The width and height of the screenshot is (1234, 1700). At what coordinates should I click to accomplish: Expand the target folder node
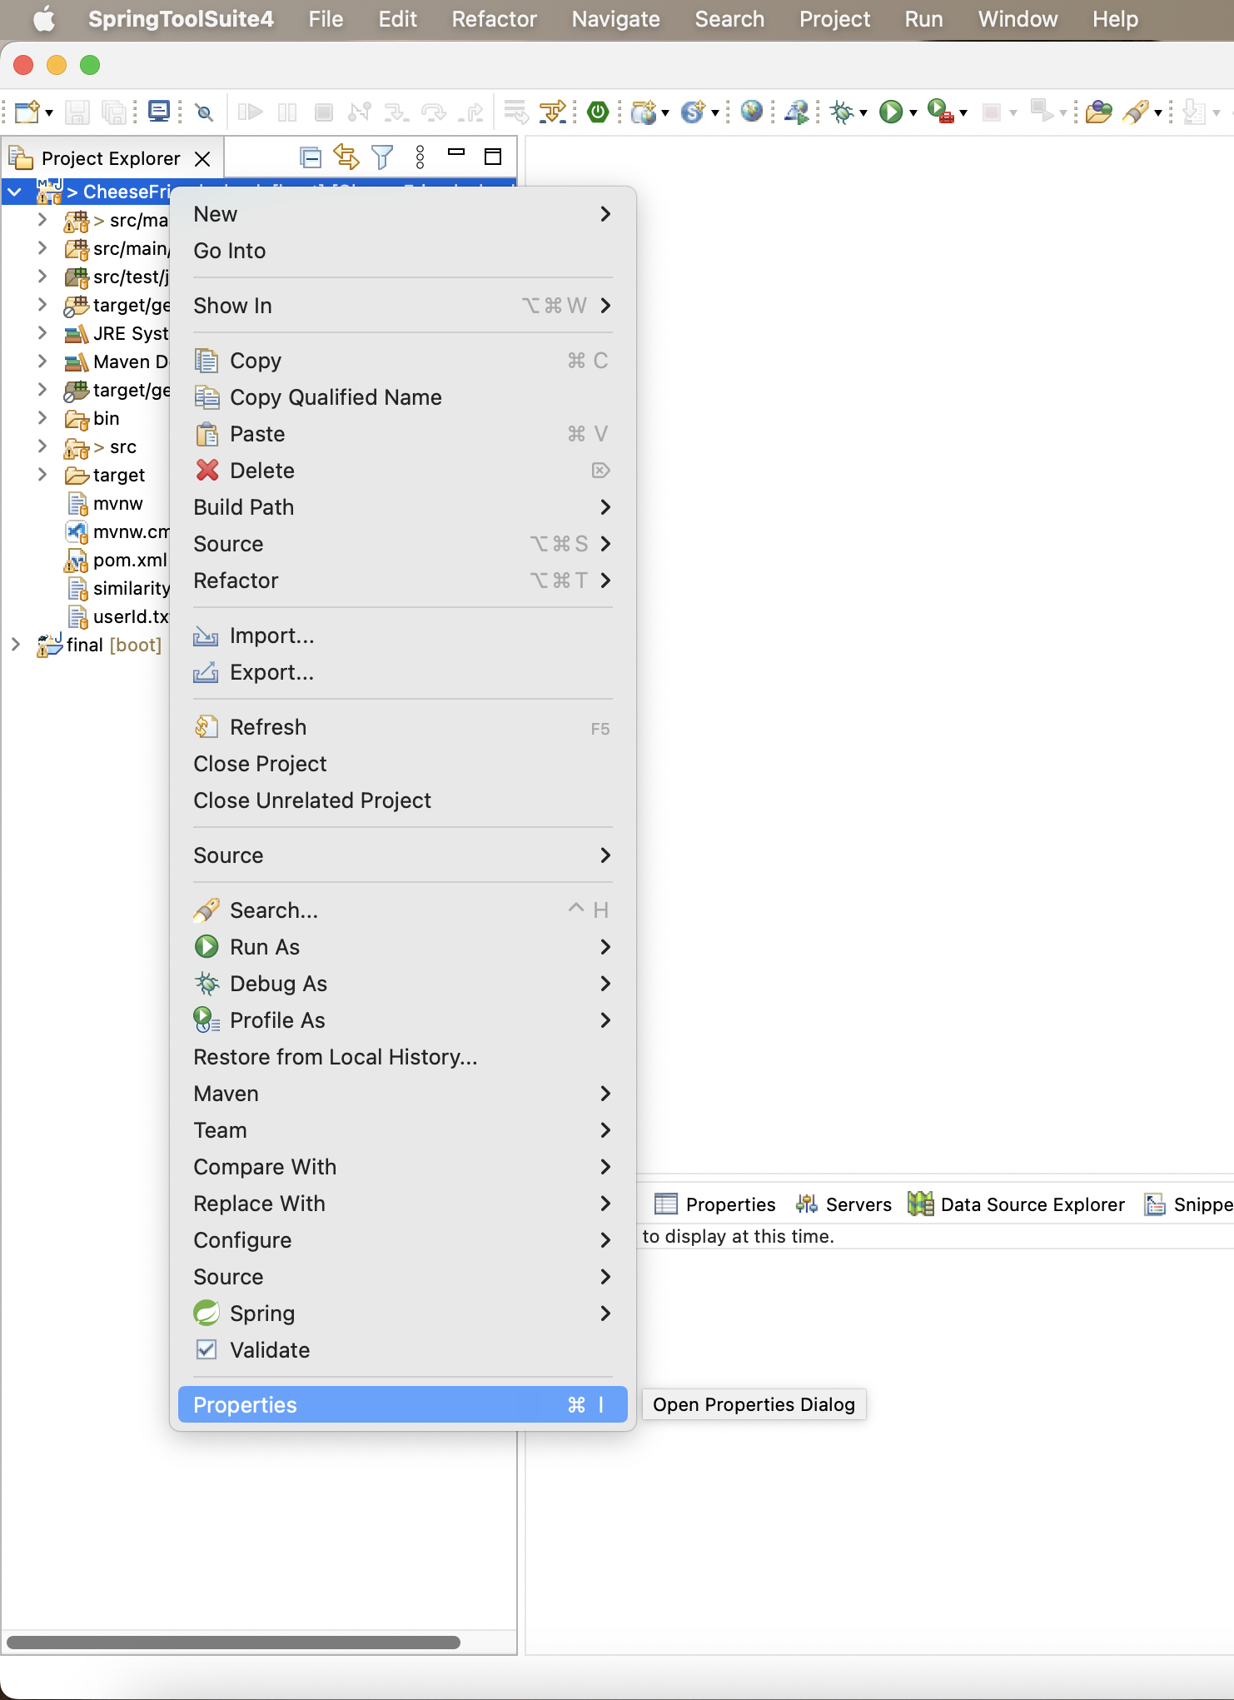[42, 475]
